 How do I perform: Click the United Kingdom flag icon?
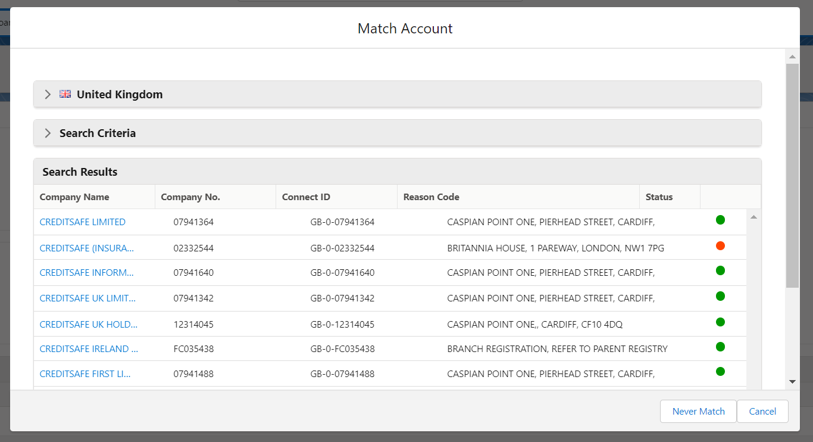[x=65, y=94]
